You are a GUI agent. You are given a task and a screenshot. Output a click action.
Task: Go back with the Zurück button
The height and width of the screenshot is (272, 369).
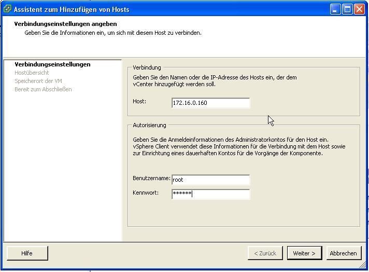click(265, 253)
